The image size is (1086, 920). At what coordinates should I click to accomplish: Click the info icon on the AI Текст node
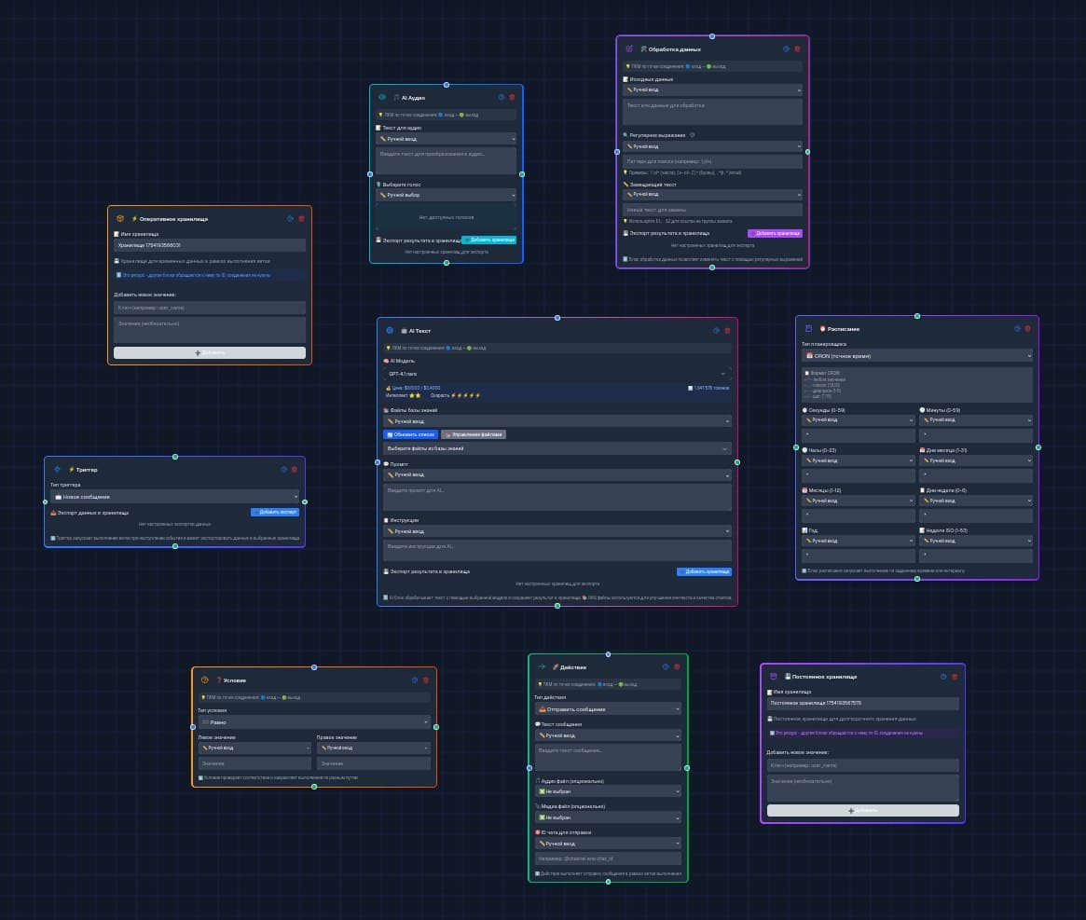point(716,331)
